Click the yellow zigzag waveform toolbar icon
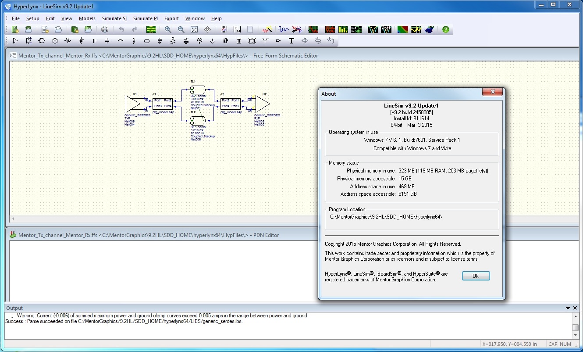This screenshot has width=583, height=352. click(x=416, y=29)
